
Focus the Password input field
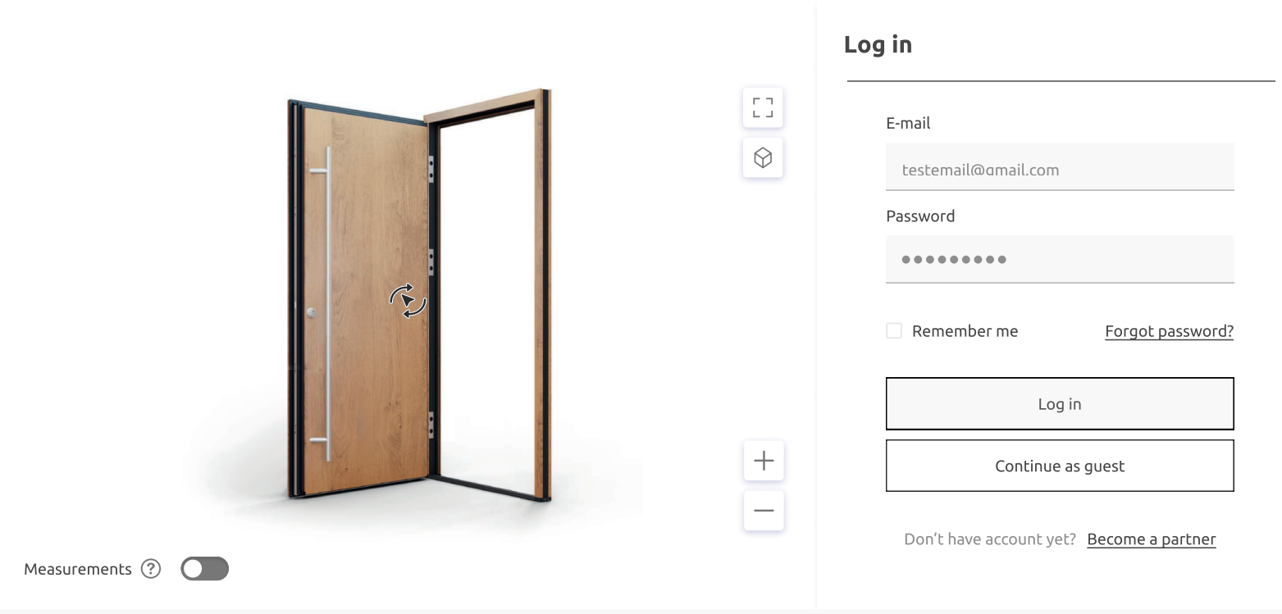click(x=1060, y=260)
